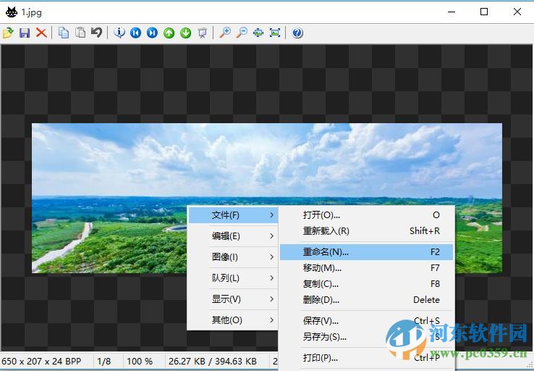Viewport: 534px width, 371px height.
Task: Open the 文件(F) submenu
Action: point(233,215)
